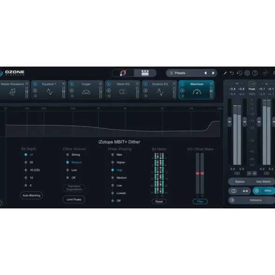Toggle the Dither power button
The height and width of the screenshot is (275, 275).
257,191
